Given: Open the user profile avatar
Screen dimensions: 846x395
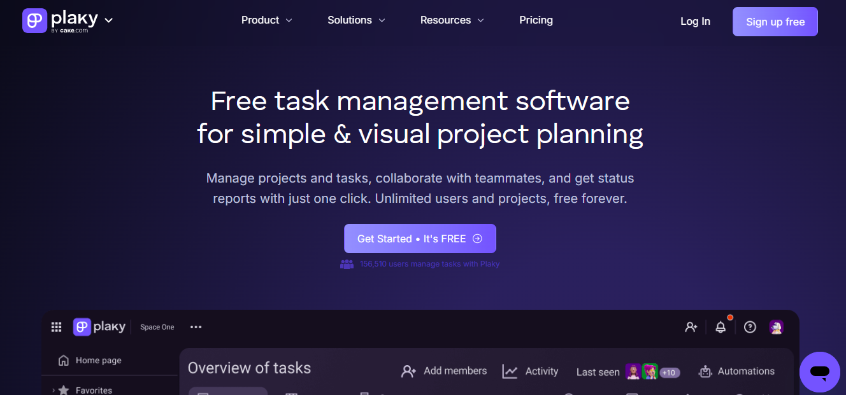Looking at the screenshot, I should click(776, 327).
